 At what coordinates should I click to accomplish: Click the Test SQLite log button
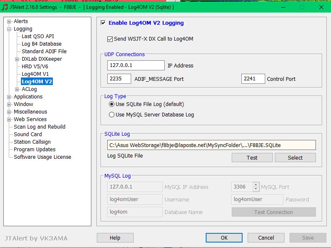(x=252, y=158)
